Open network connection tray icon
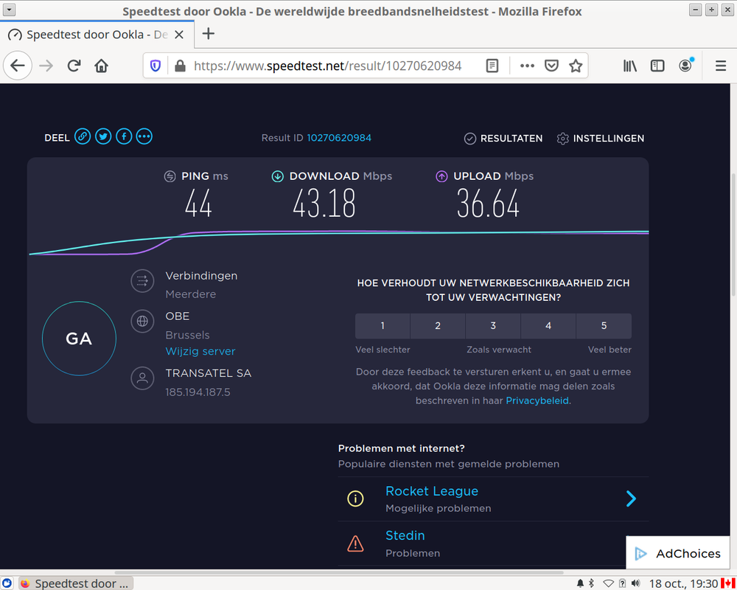737x590 pixels. [x=608, y=583]
